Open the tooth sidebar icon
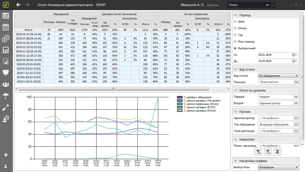Screen dimensions: 305x172 [x=5, y=73]
